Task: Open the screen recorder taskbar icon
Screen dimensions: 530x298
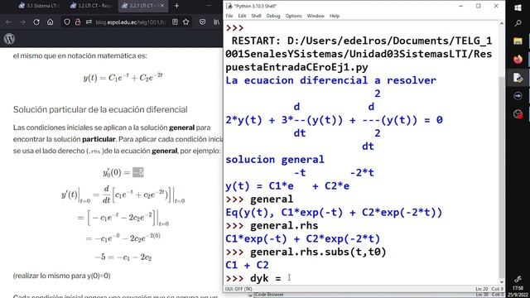Action: tap(518, 114)
